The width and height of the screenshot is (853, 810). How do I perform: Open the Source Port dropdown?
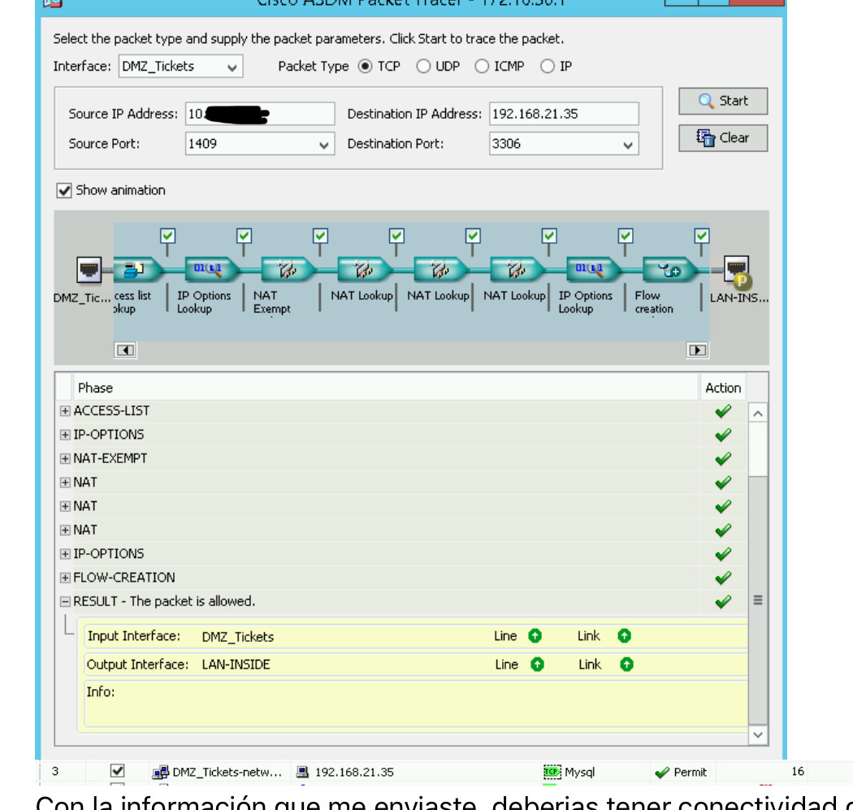click(x=323, y=145)
